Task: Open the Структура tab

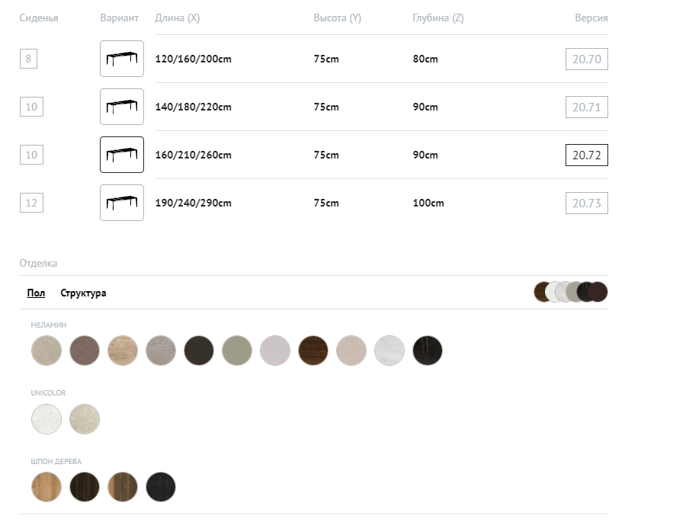Action: coord(83,293)
